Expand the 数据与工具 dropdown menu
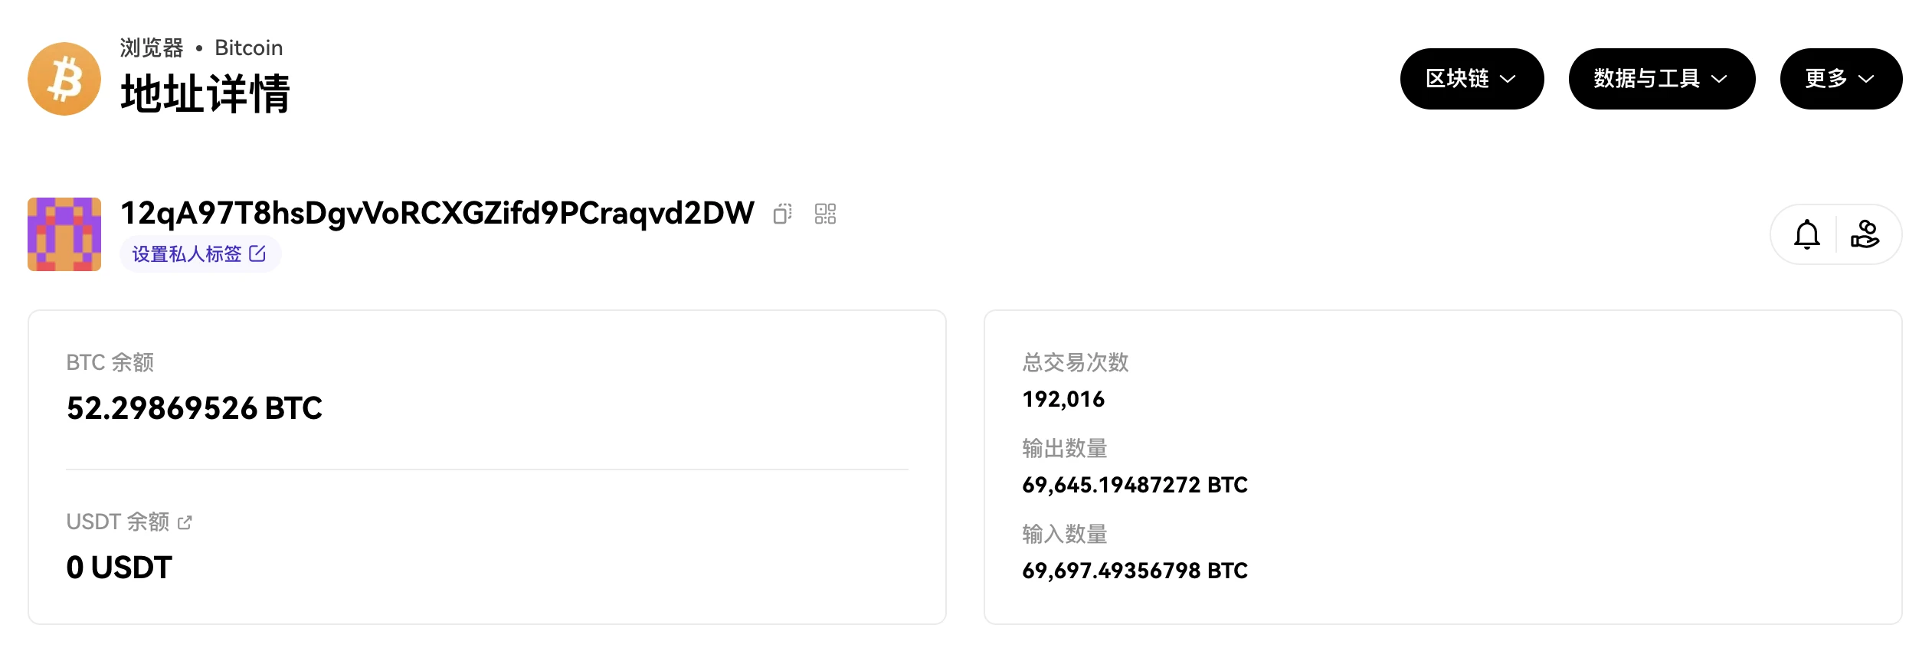 [x=1662, y=79]
